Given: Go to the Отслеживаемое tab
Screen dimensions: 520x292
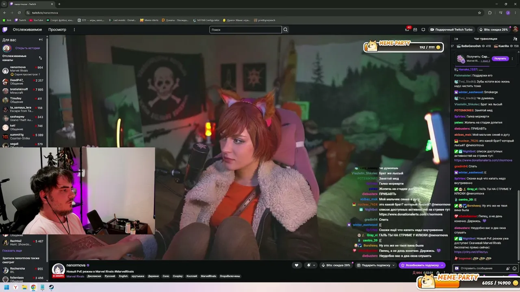Looking at the screenshot, I should 27,30.
